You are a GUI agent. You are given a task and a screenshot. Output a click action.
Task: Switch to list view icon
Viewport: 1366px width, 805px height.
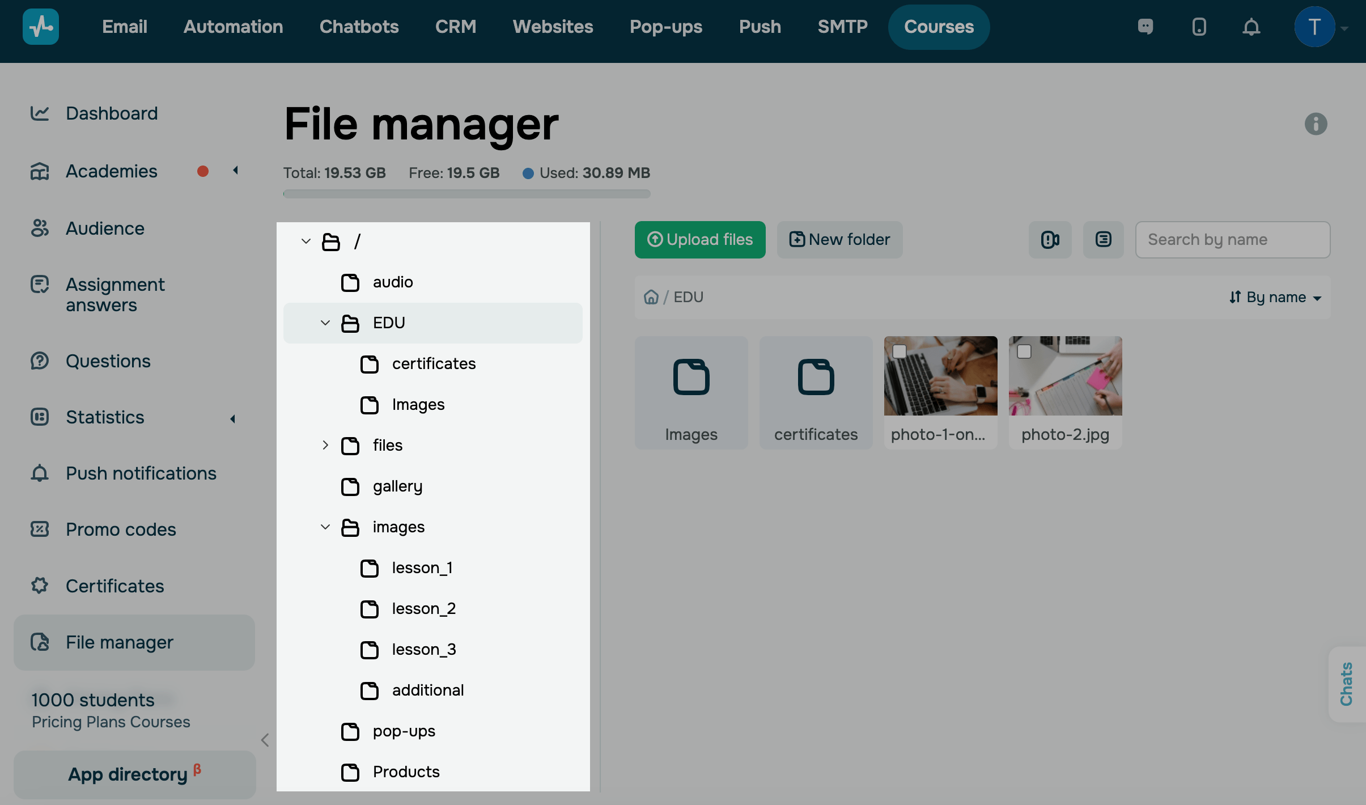1103,240
